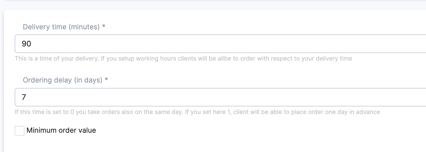426x152 pixels.
Task: Click the required asterisk beside Delivery time label
Action: point(104,27)
